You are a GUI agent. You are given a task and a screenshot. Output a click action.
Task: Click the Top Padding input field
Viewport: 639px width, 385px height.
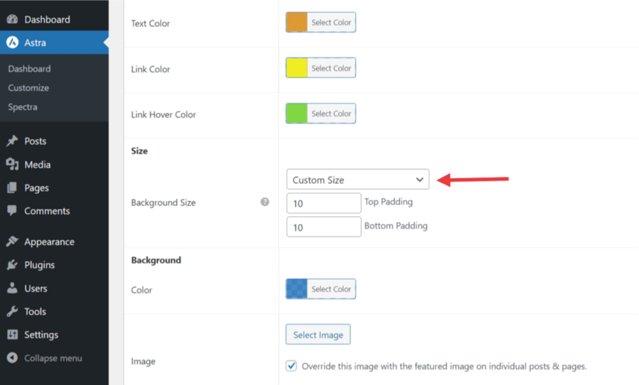(324, 203)
